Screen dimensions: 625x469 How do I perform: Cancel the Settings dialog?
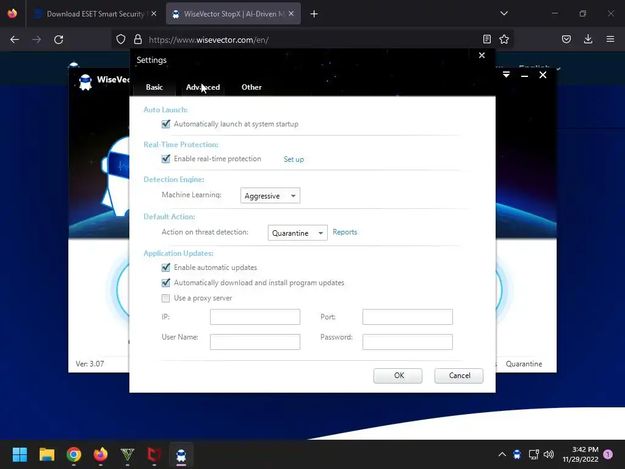coord(459,376)
